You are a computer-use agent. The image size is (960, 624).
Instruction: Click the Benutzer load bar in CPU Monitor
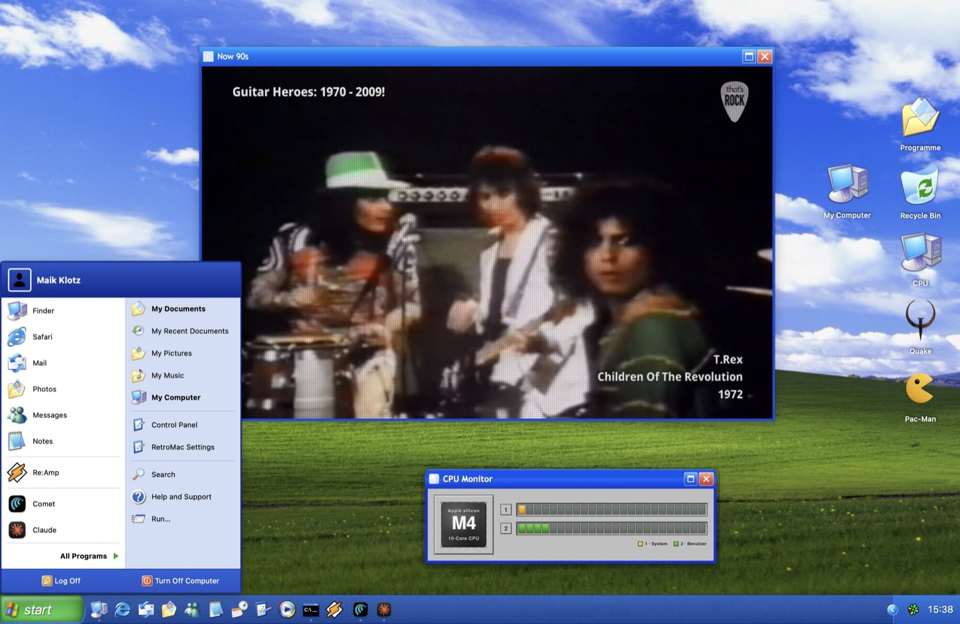(x=612, y=528)
